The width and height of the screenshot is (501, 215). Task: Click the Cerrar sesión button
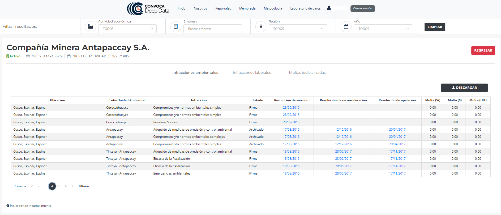(363, 8)
